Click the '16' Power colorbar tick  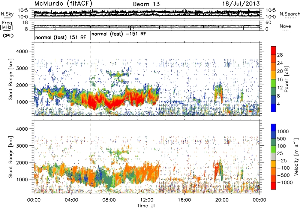pos(280,79)
